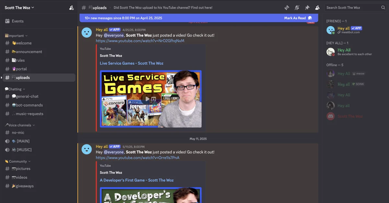Viewport: 389px width, 203px height.
Task: Join the [MAIN] voice channel
Action: 39,141
